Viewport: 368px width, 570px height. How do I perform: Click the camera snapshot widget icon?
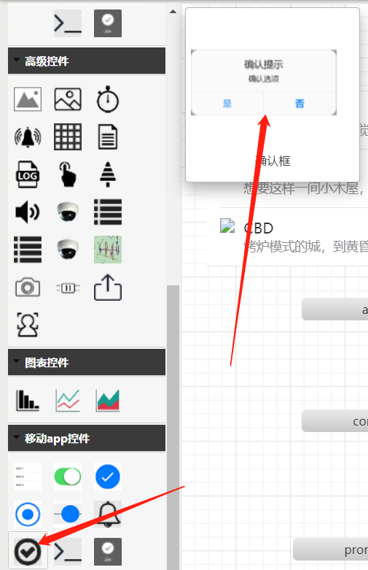tap(28, 287)
